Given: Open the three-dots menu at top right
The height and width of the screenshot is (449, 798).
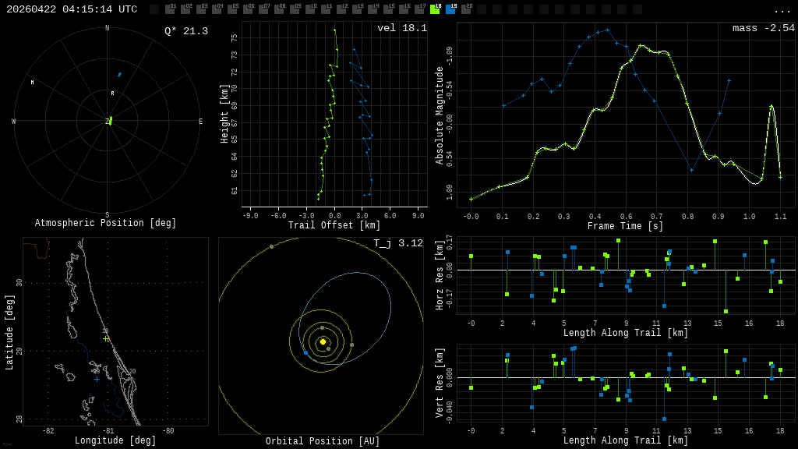Looking at the screenshot, I should click(782, 10).
